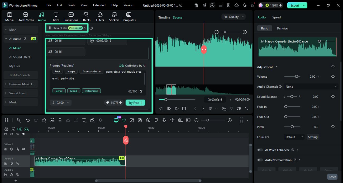Mute the Audio 2 track
The width and height of the screenshot is (343, 183).
pyautogui.click(x=12, y=175)
